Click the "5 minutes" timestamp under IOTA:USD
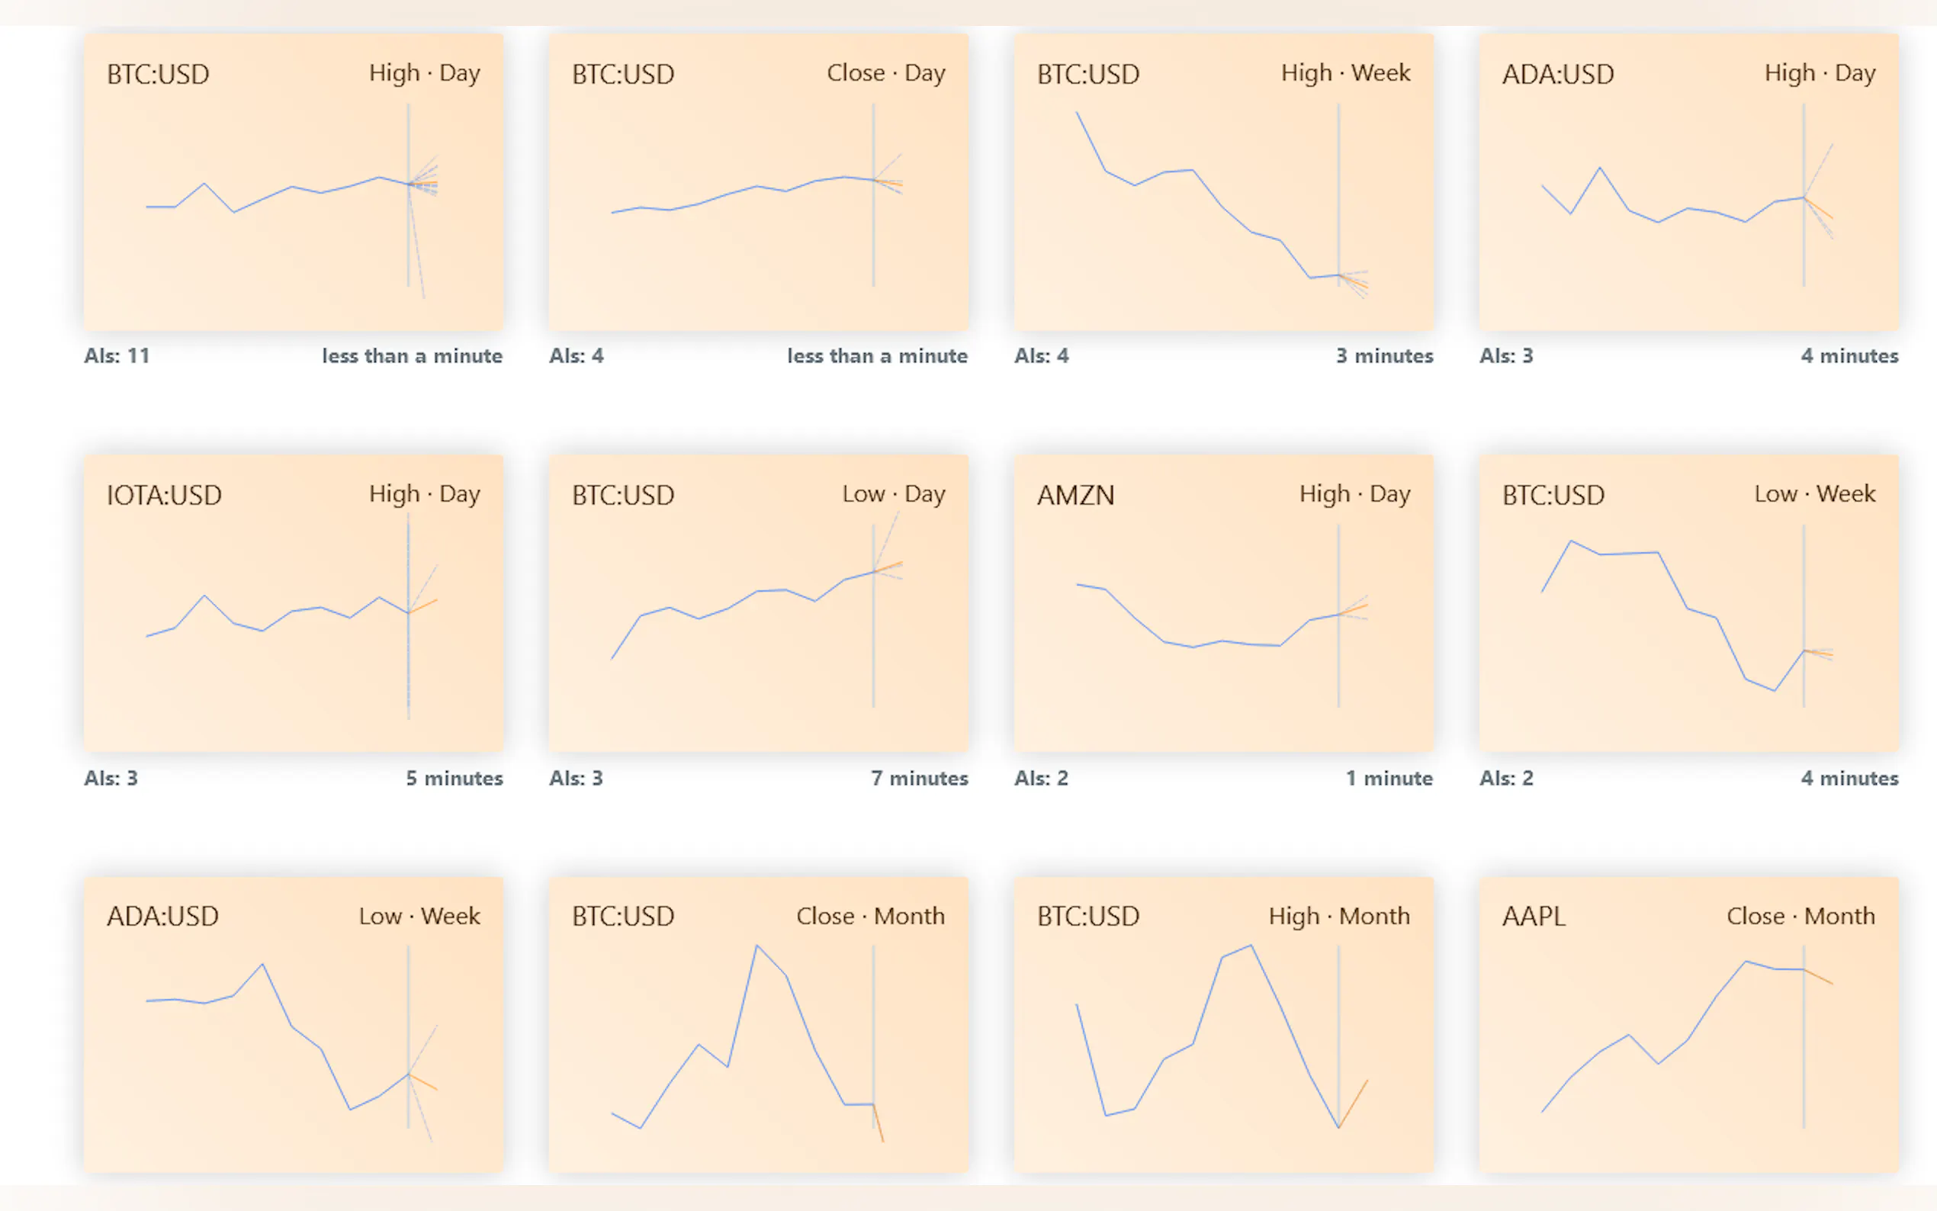1937x1211 pixels. click(x=454, y=778)
